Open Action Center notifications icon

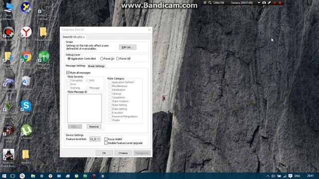(x=290, y=176)
